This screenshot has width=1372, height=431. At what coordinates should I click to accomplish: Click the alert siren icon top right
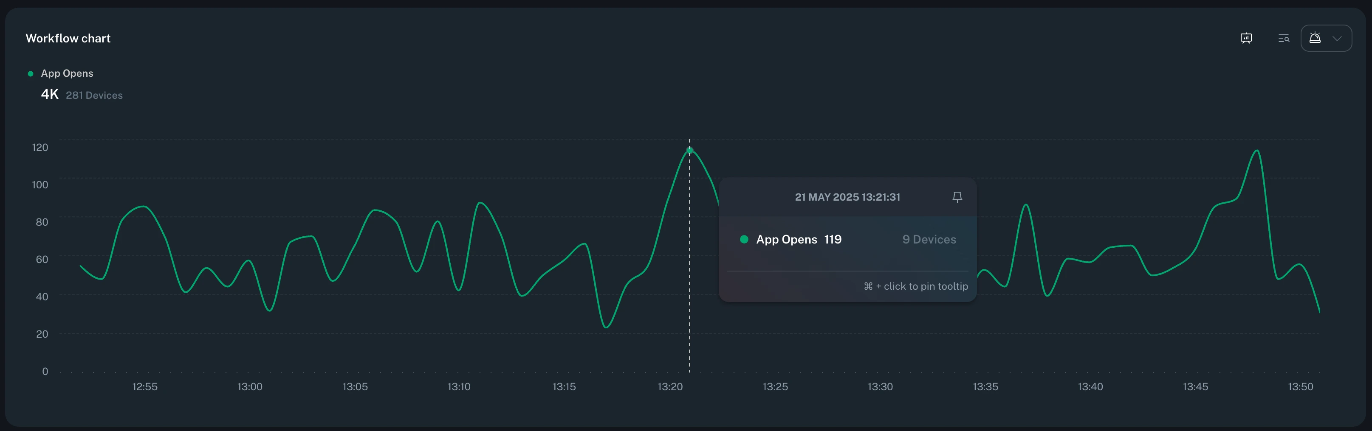click(1316, 38)
